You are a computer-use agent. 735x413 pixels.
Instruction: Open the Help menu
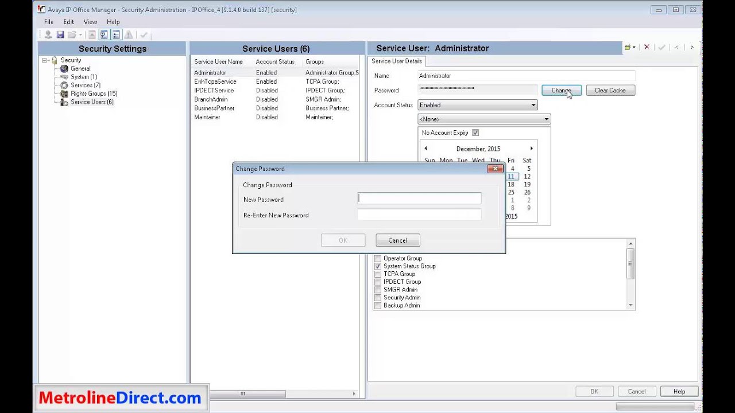[x=113, y=22]
